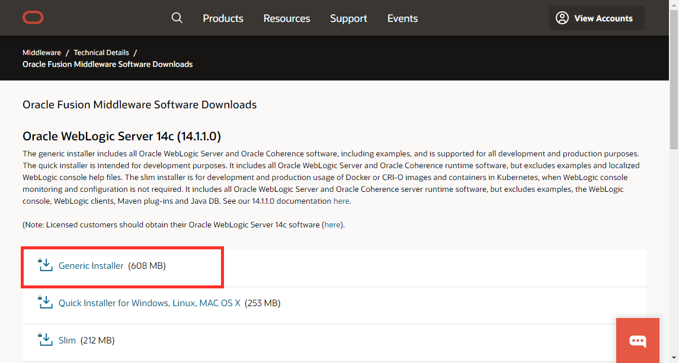
Task: Open the chat bubble widget
Action: [638, 340]
